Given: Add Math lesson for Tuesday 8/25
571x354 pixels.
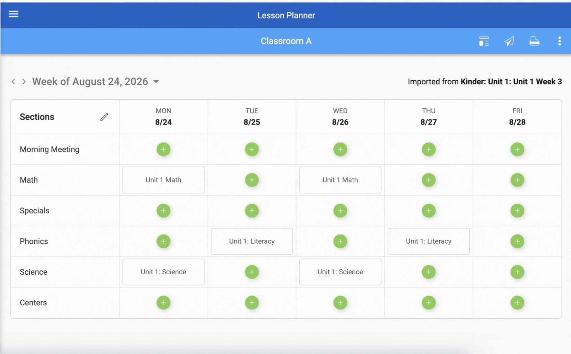Looking at the screenshot, I should pyautogui.click(x=252, y=180).
